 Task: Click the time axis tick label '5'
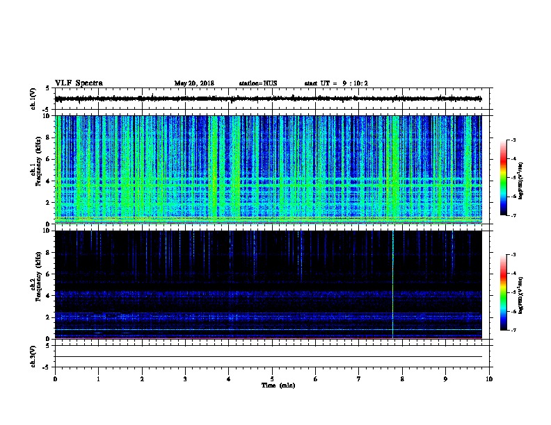pos(272,379)
